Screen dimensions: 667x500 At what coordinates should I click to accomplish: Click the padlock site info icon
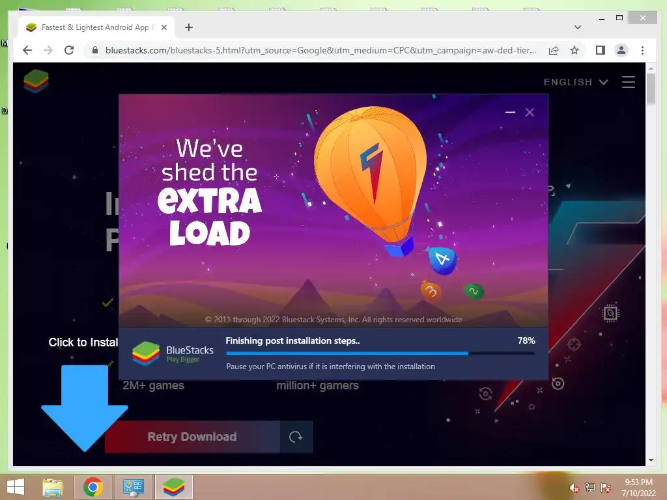pos(95,50)
